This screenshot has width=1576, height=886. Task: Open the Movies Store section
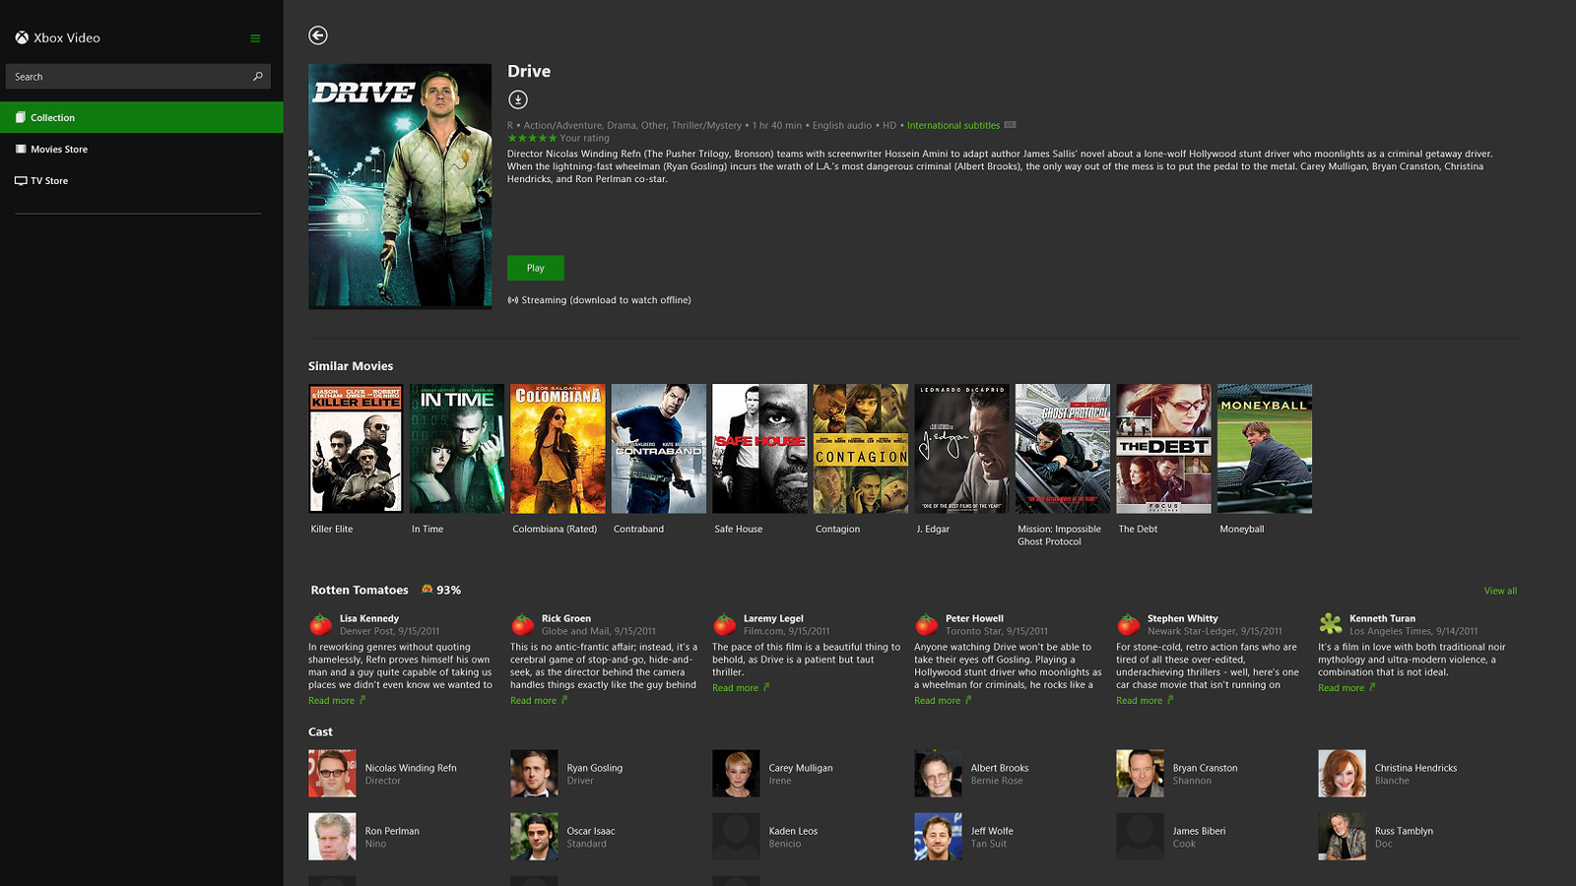(x=142, y=149)
